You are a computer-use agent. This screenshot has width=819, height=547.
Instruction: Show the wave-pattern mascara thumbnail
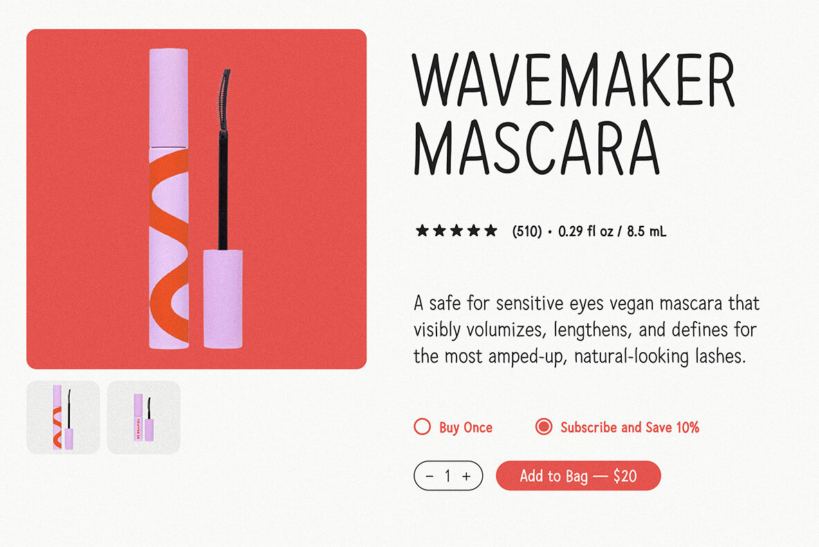(63, 417)
